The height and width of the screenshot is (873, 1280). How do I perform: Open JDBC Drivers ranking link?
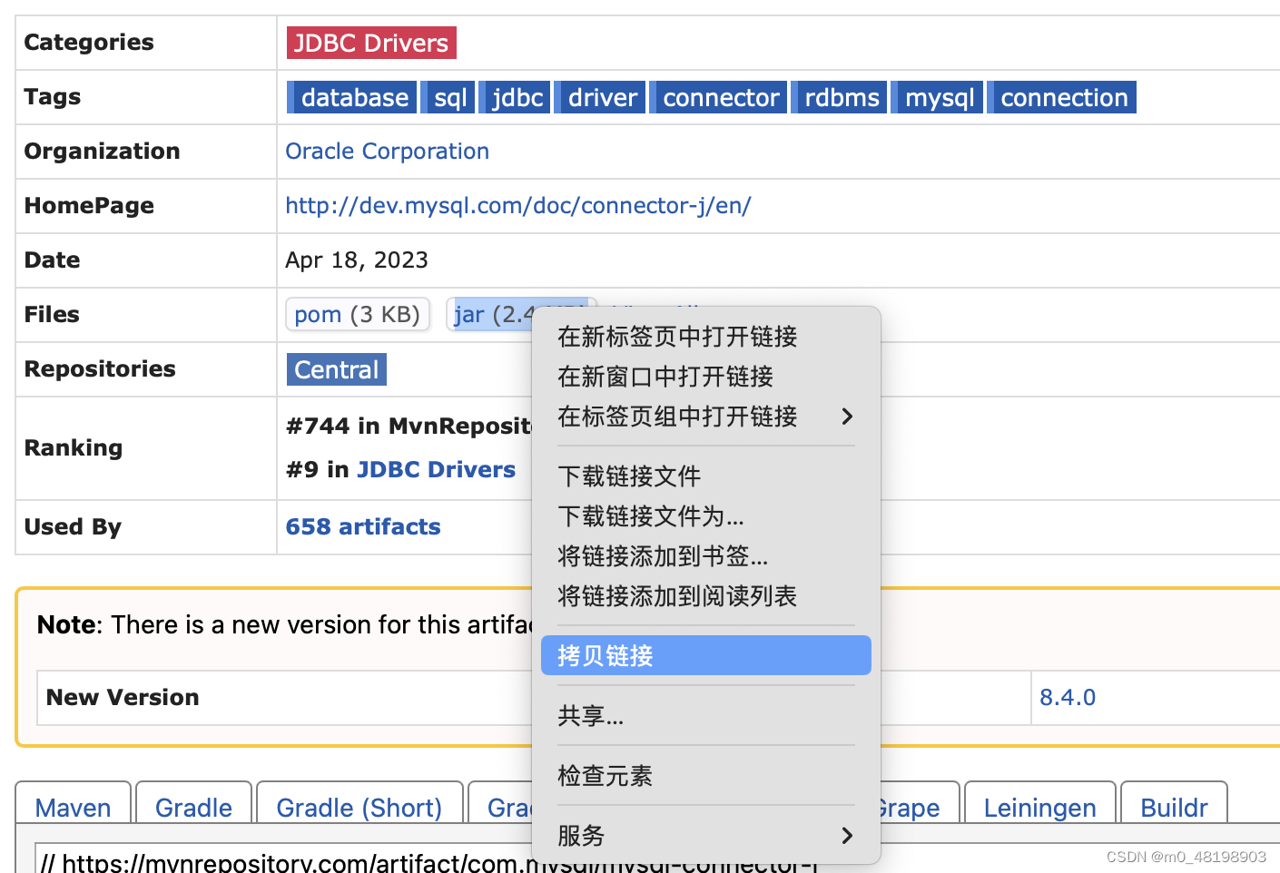click(436, 469)
